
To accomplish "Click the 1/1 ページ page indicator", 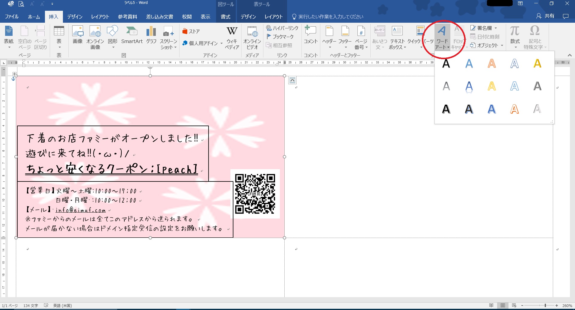I will click(10, 306).
